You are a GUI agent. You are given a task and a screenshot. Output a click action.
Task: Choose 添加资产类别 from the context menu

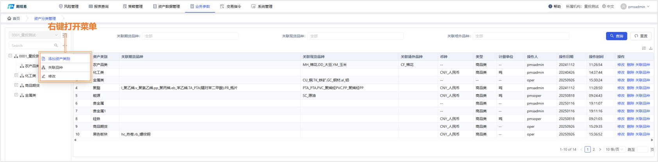coord(59,59)
